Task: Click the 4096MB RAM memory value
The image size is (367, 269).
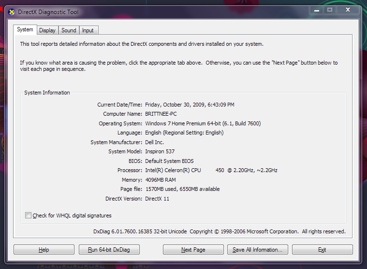Action: coord(161,180)
